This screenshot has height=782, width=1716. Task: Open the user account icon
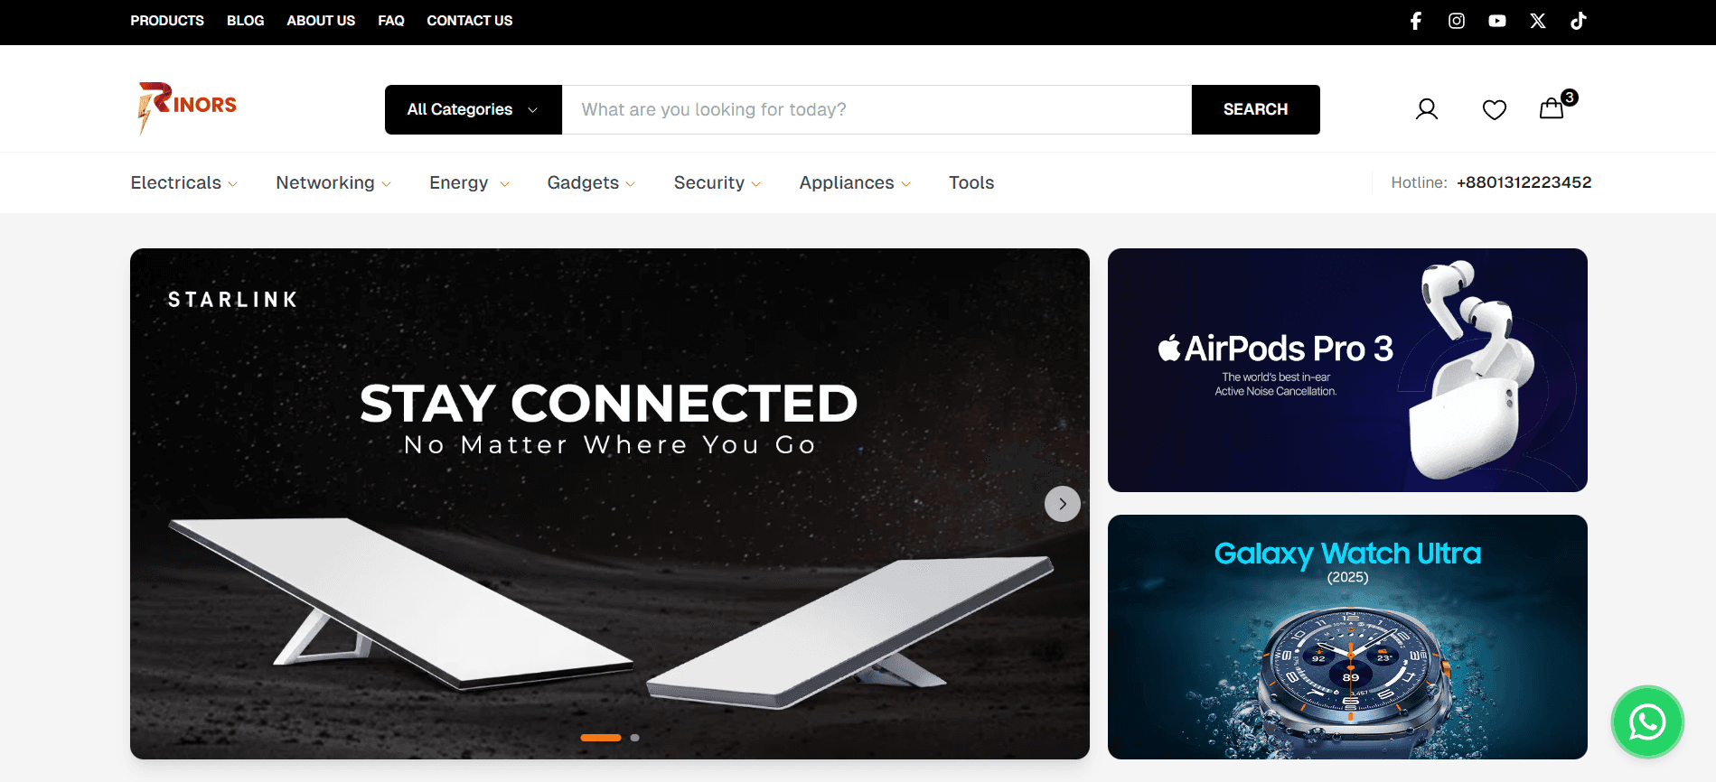click(x=1427, y=109)
